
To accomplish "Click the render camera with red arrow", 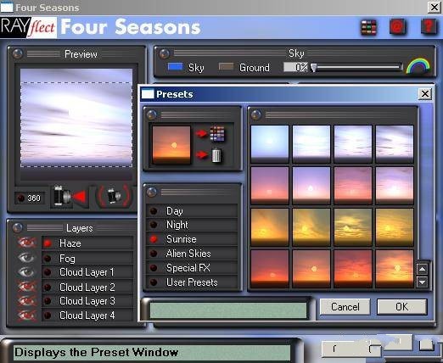I will pyautogui.click(x=70, y=196).
